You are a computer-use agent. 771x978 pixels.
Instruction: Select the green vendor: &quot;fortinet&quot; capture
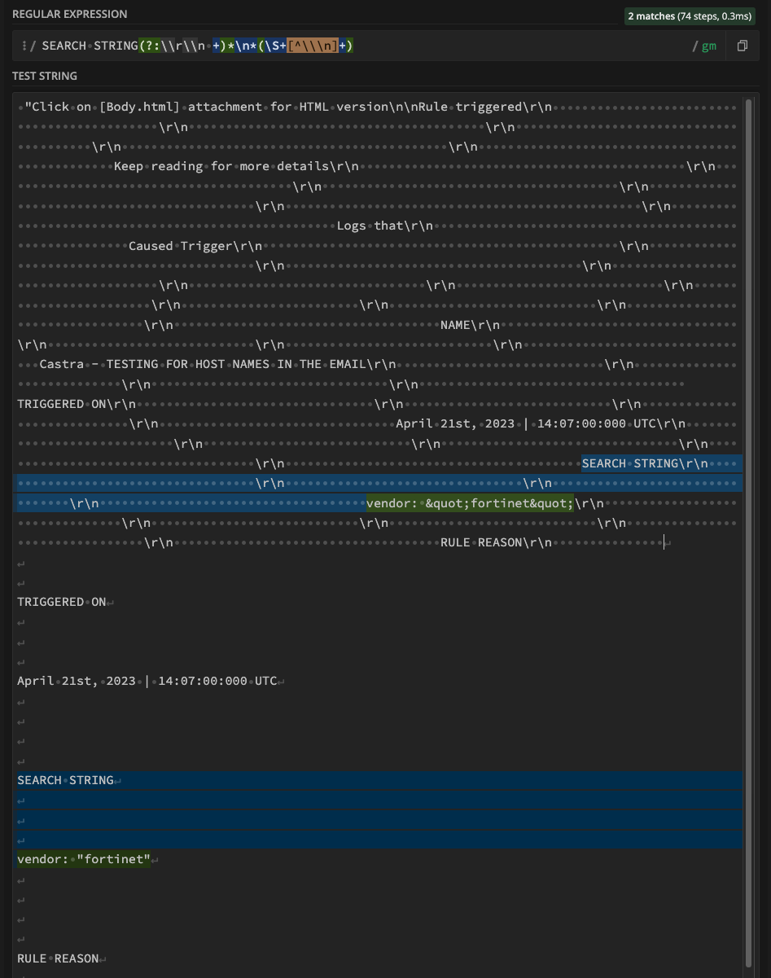(x=471, y=502)
